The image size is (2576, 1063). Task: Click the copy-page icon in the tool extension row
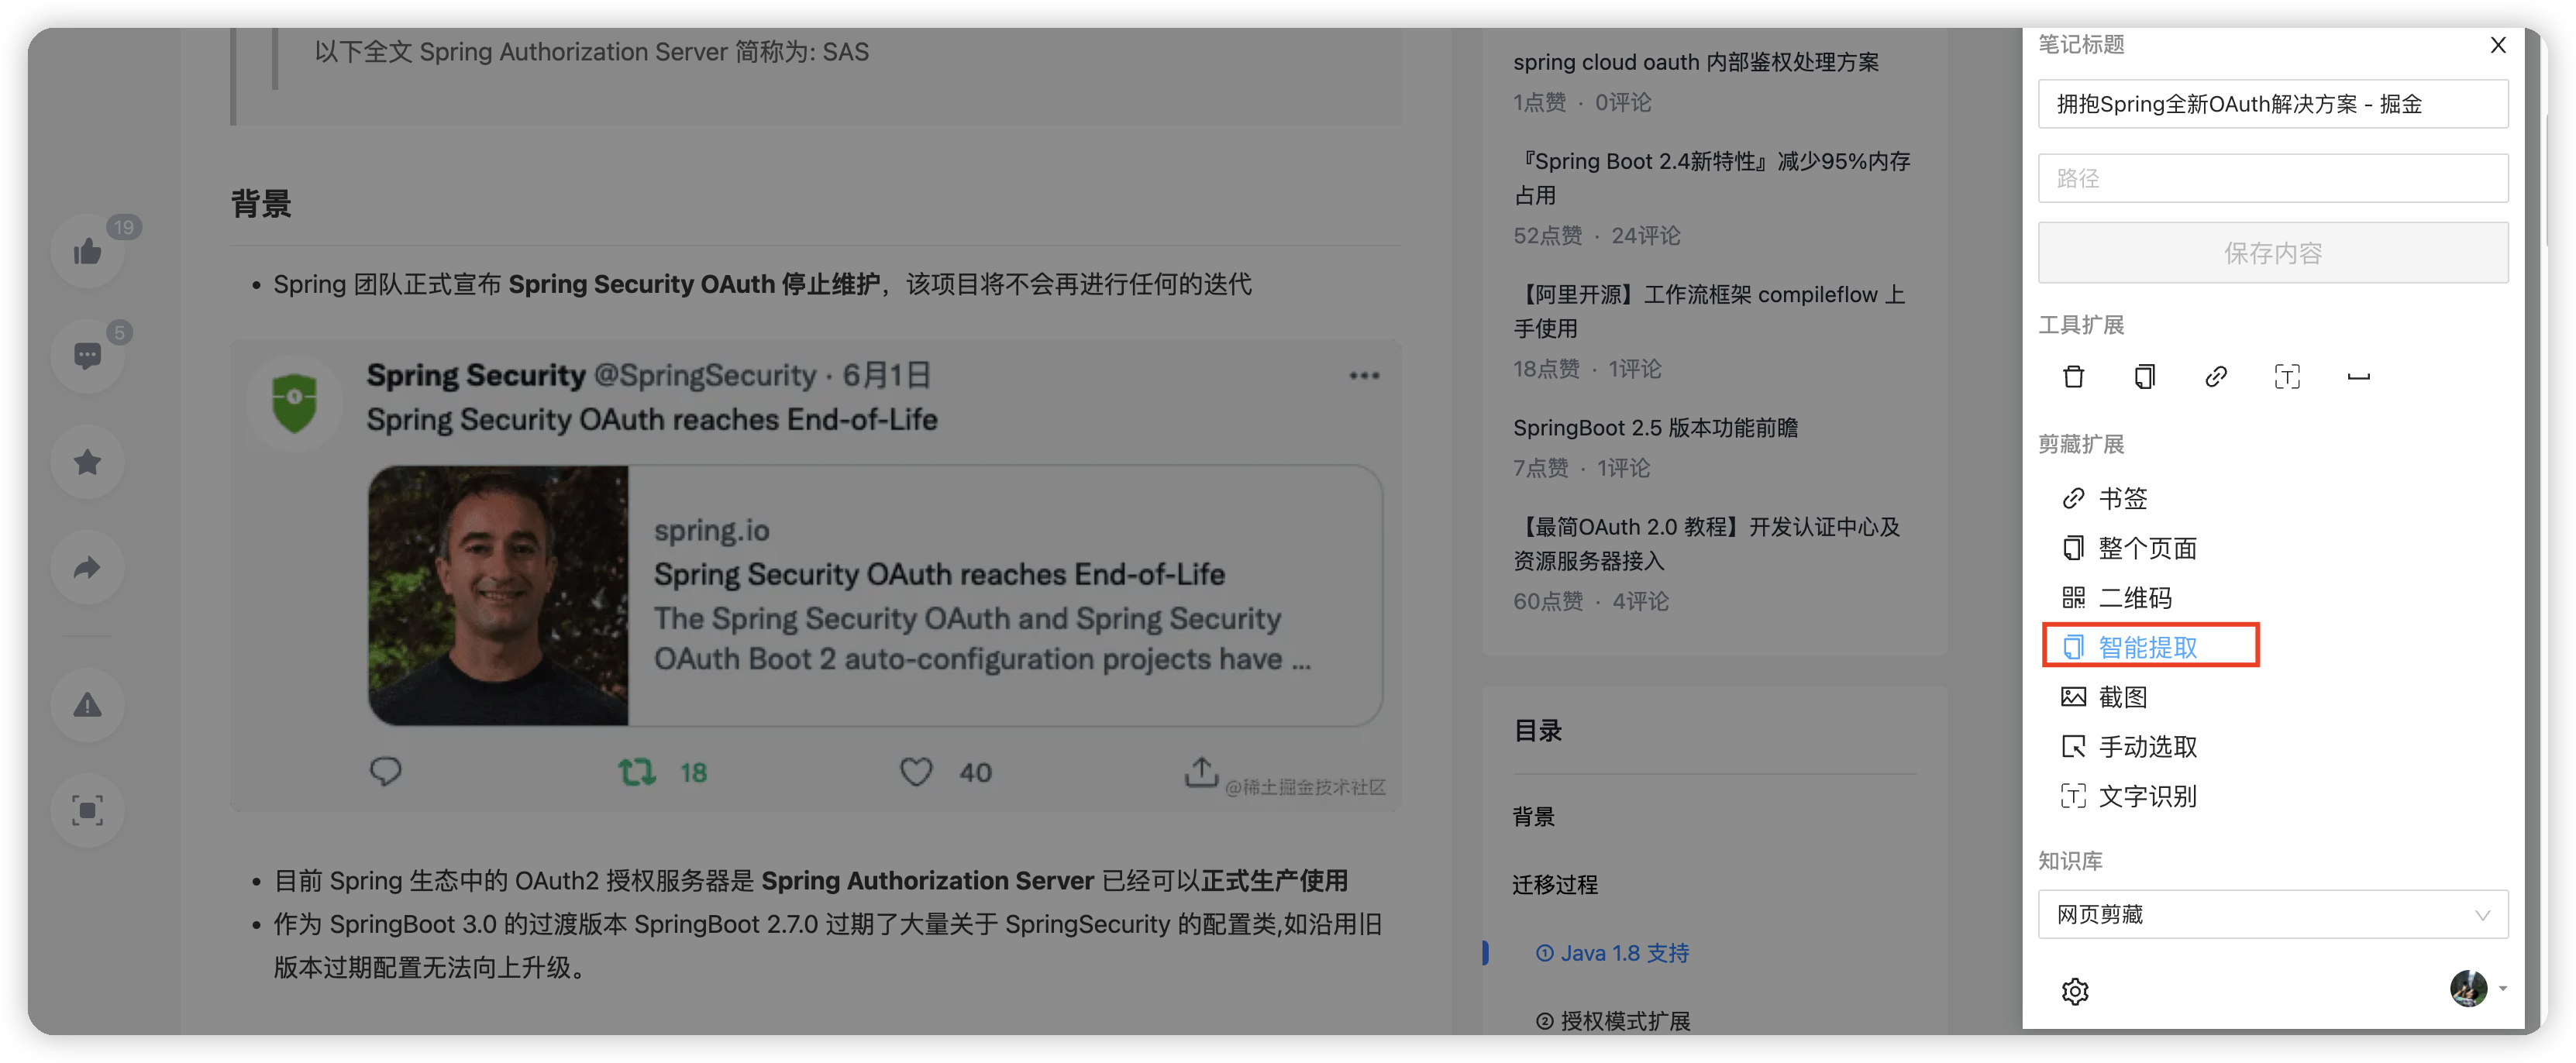2144,377
